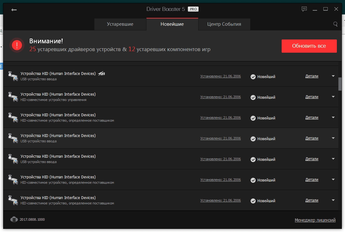Expand dropdown arrow of the fourth row
This screenshot has height=232, width=345.
[x=333, y=138]
